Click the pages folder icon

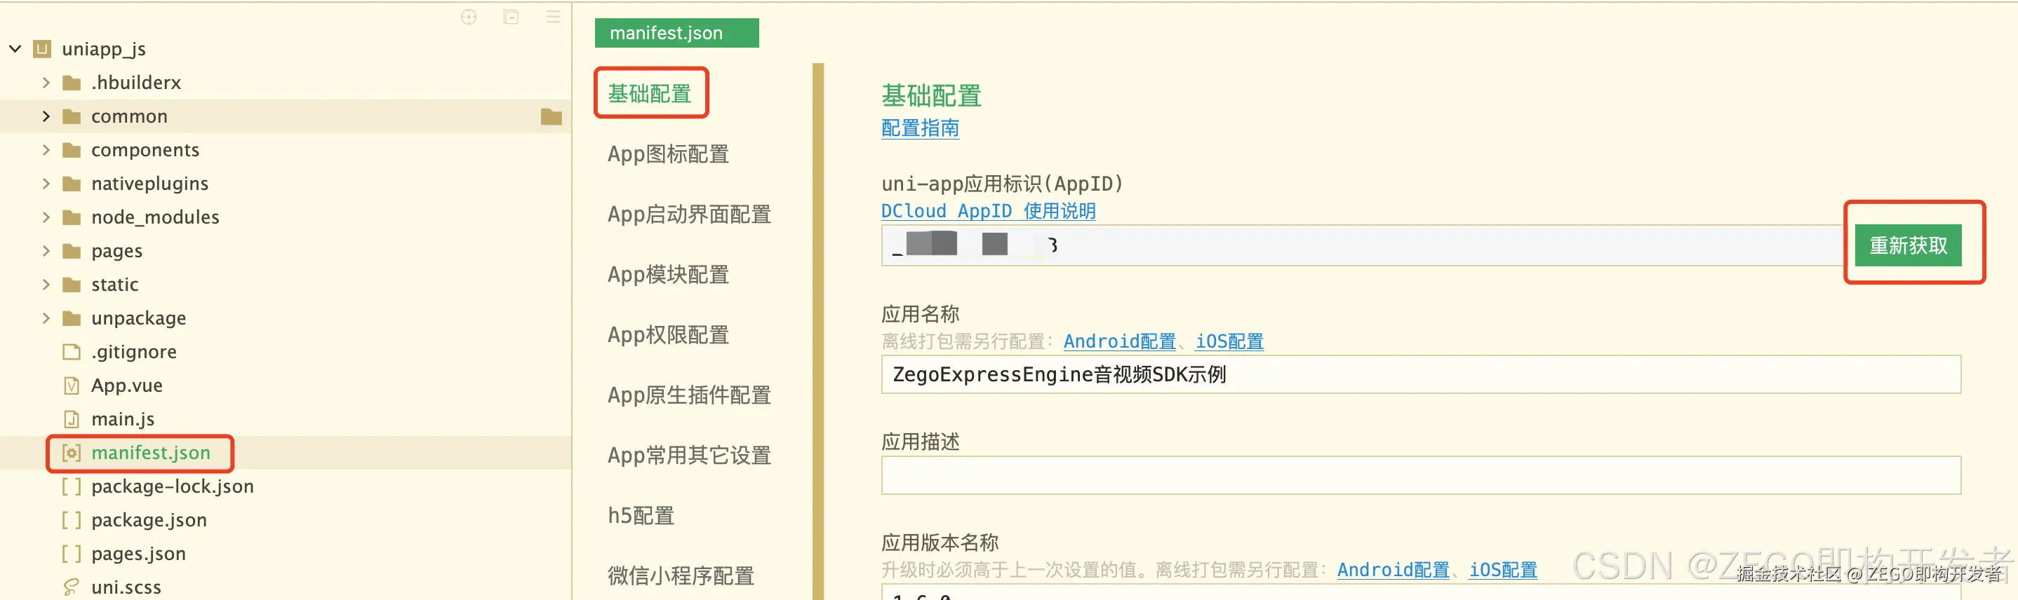(72, 251)
